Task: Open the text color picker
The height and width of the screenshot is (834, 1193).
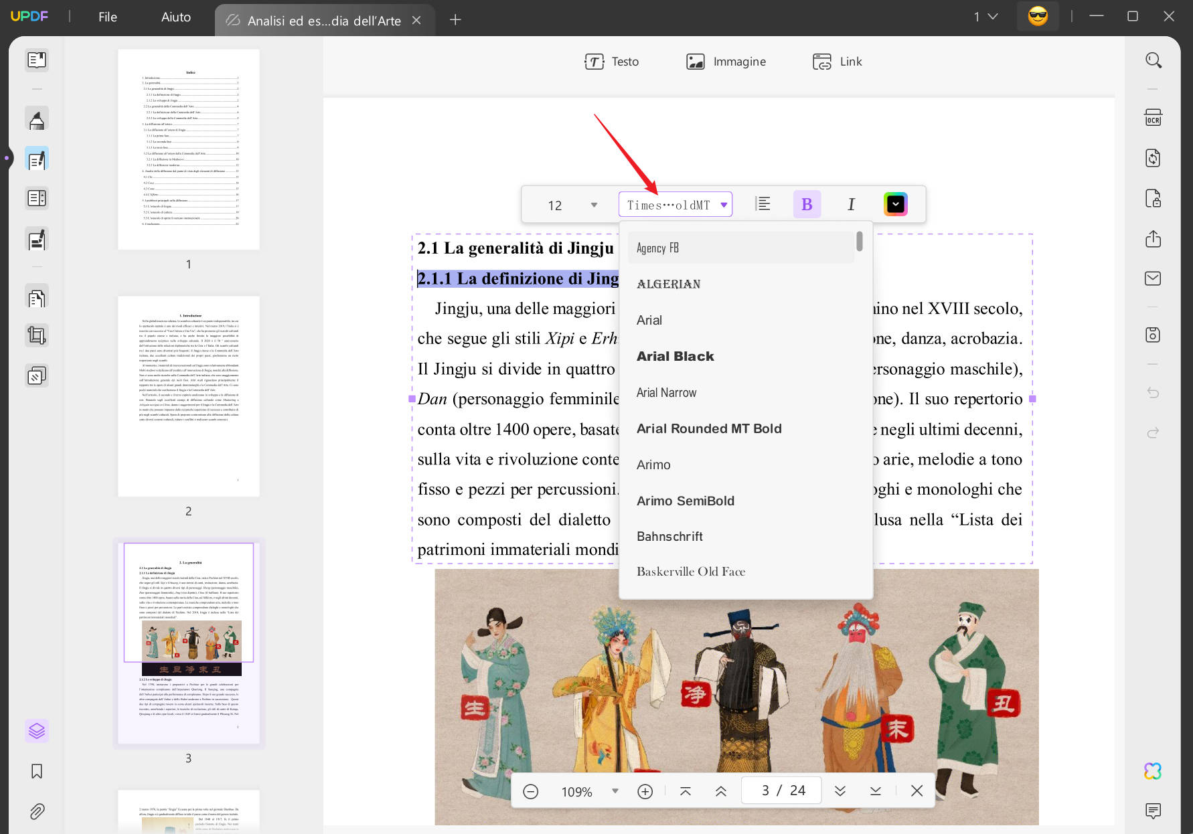Action: (x=895, y=204)
